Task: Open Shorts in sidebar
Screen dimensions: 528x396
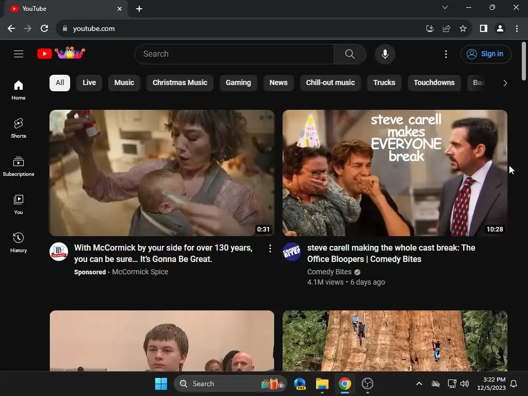Action: point(19,128)
